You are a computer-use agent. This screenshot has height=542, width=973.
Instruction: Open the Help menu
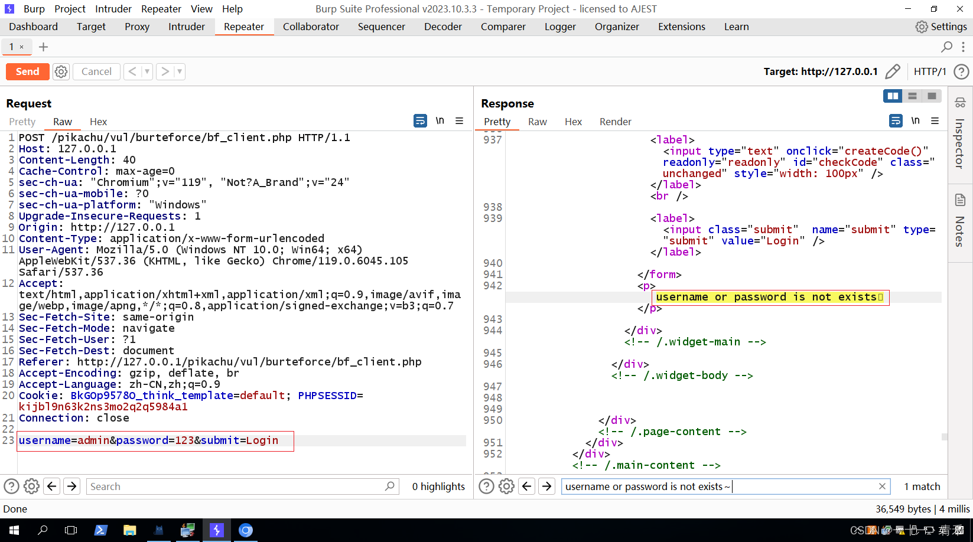[x=232, y=9]
